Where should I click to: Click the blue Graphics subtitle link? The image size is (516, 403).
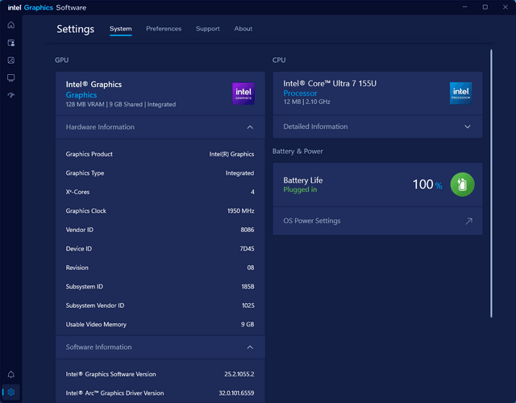pos(81,95)
